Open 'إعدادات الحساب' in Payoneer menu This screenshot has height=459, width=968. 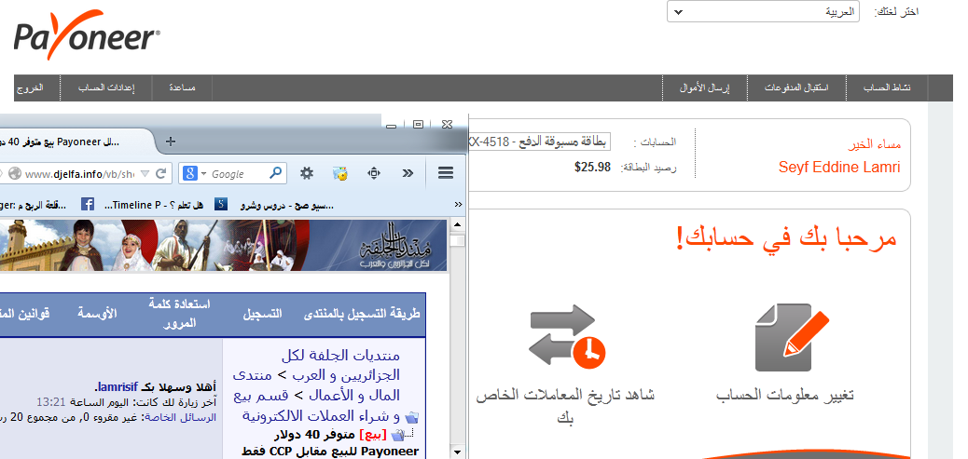(x=106, y=88)
